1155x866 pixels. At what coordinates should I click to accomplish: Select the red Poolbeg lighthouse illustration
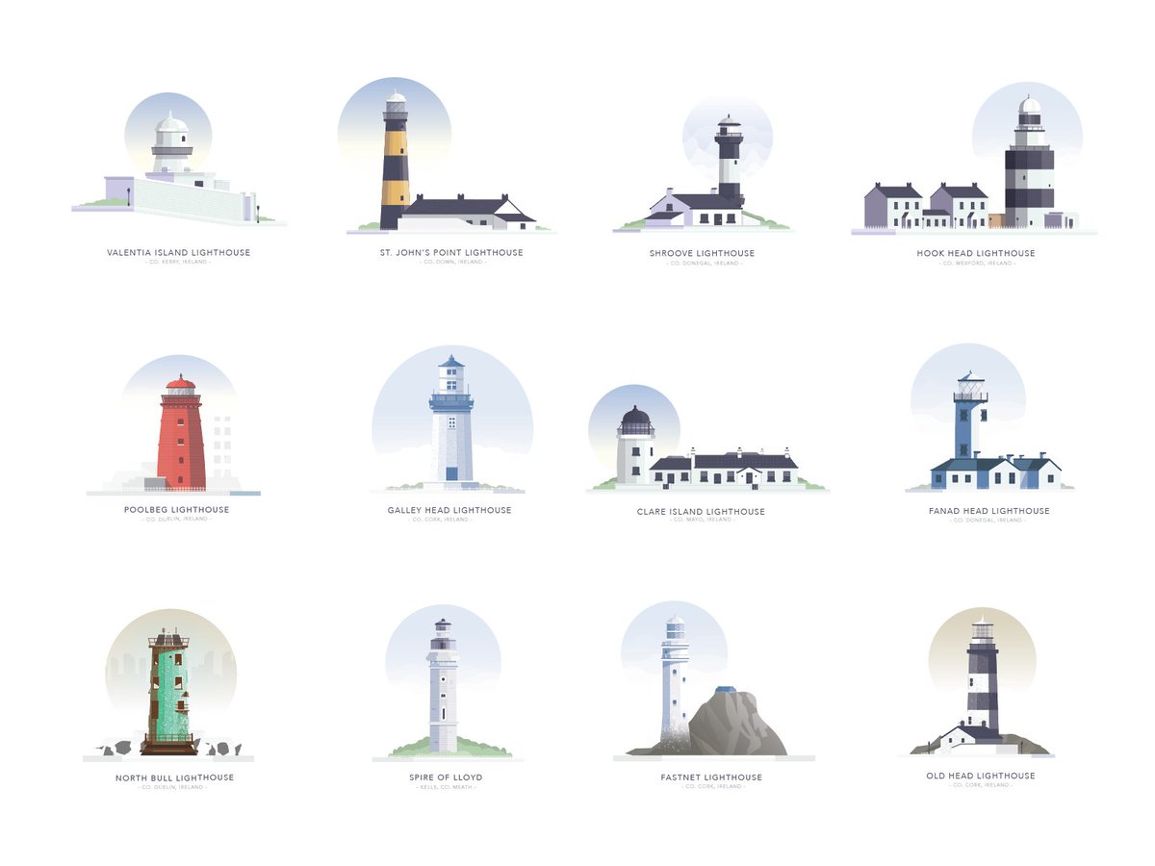point(174,424)
